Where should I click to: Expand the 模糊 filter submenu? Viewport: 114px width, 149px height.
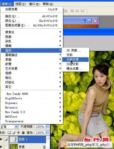[31, 46]
